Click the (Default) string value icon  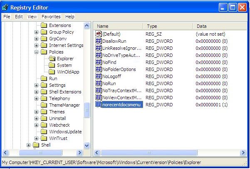pyautogui.click(x=99, y=34)
